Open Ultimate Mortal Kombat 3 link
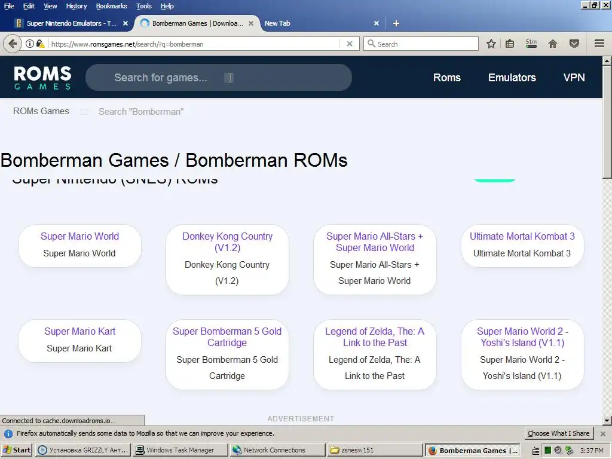The width and height of the screenshot is (612, 459). [x=522, y=236]
